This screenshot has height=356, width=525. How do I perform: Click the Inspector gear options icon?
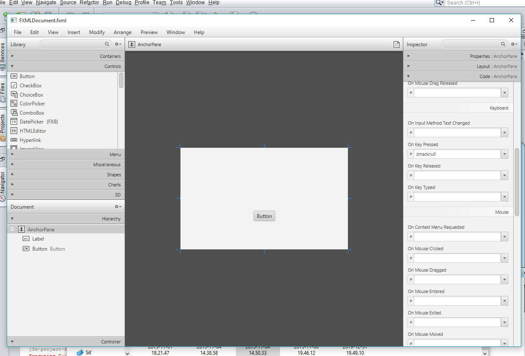click(514, 44)
